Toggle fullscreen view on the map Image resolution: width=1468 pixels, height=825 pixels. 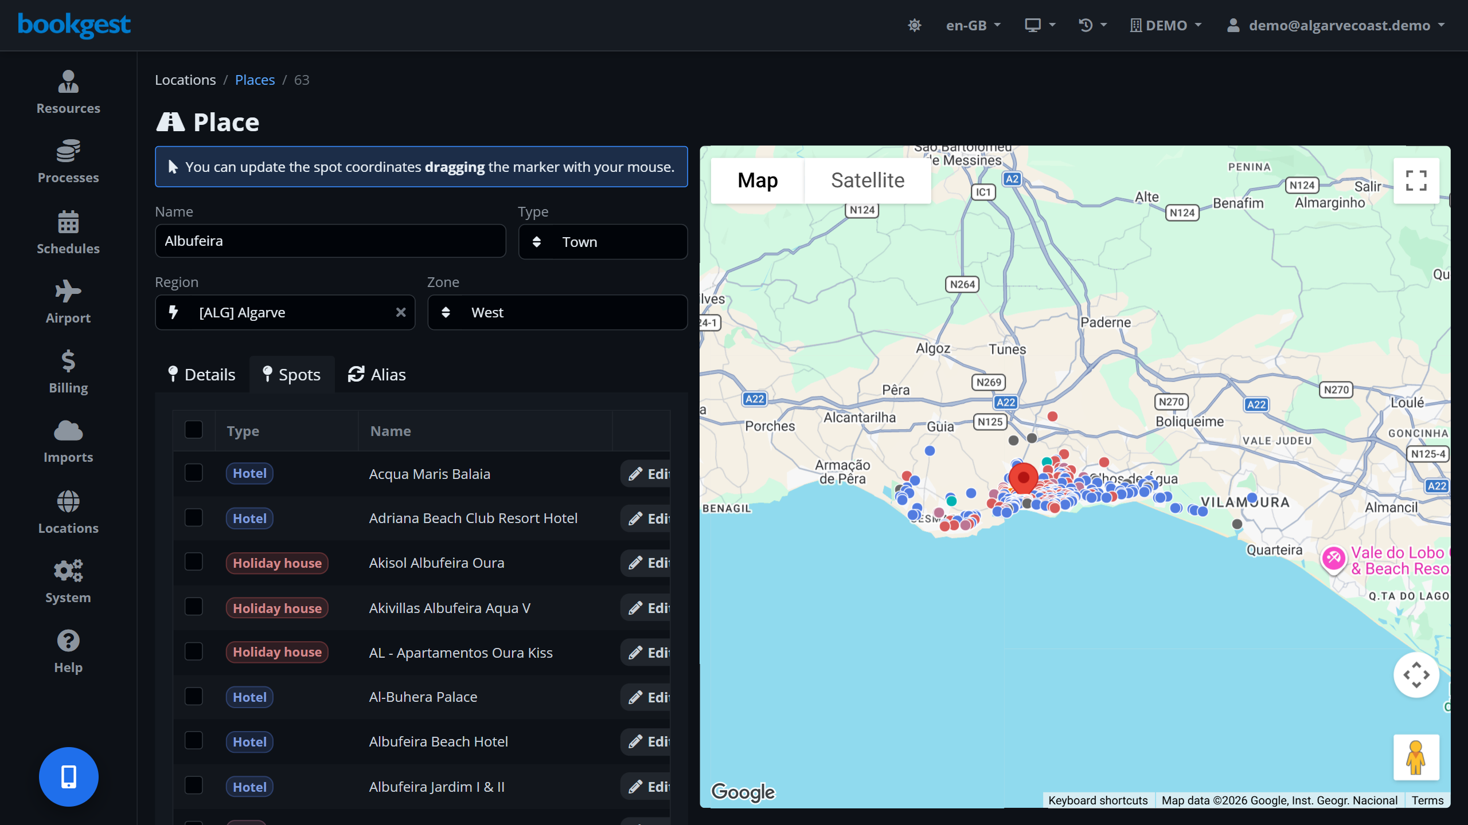point(1416,180)
